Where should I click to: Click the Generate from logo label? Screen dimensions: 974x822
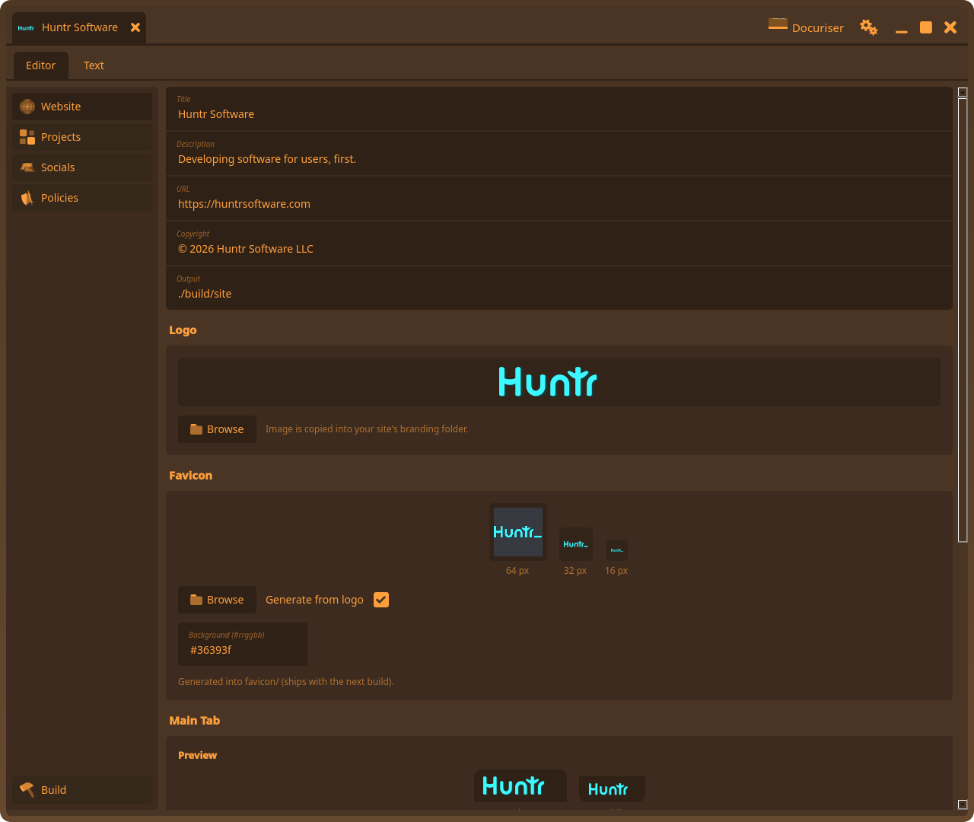(x=314, y=600)
